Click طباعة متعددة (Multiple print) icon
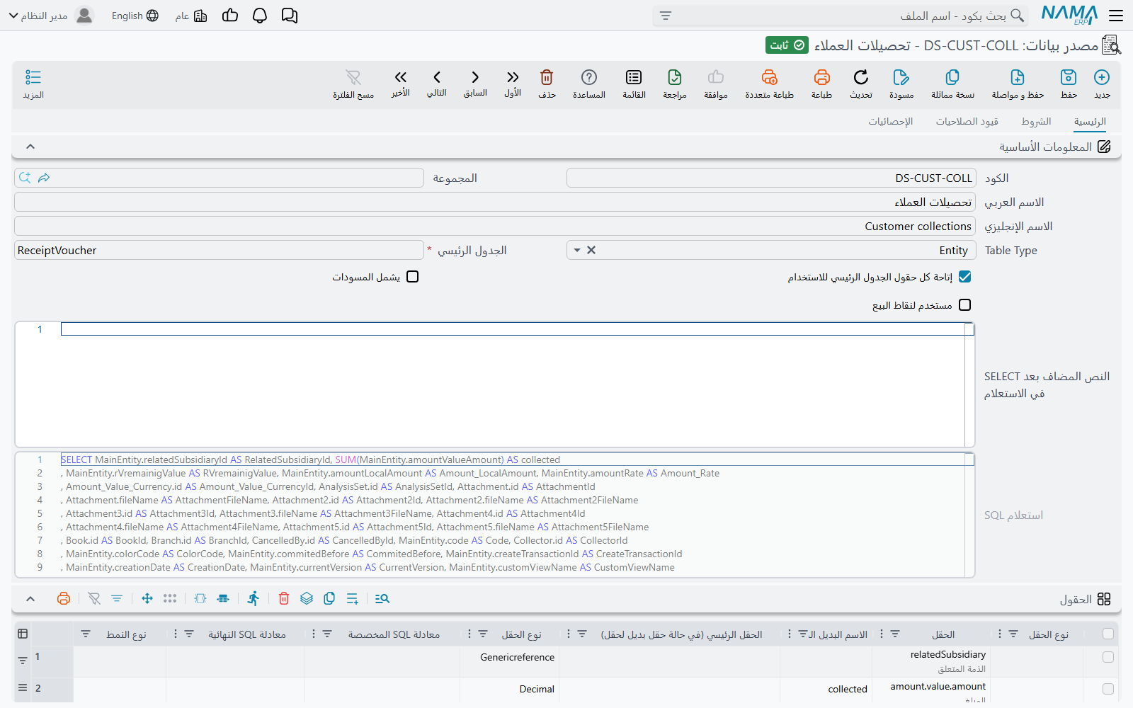This screenshot has height=708, width=1133. [x=769, y=77]
